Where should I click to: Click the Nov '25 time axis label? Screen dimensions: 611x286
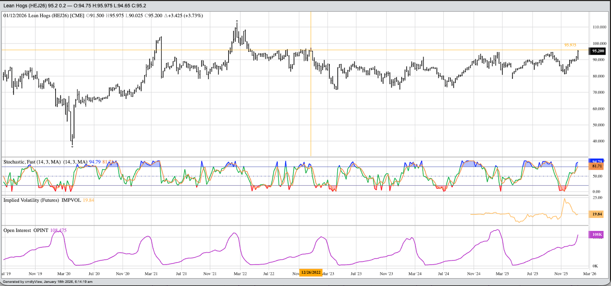(561, 274)
